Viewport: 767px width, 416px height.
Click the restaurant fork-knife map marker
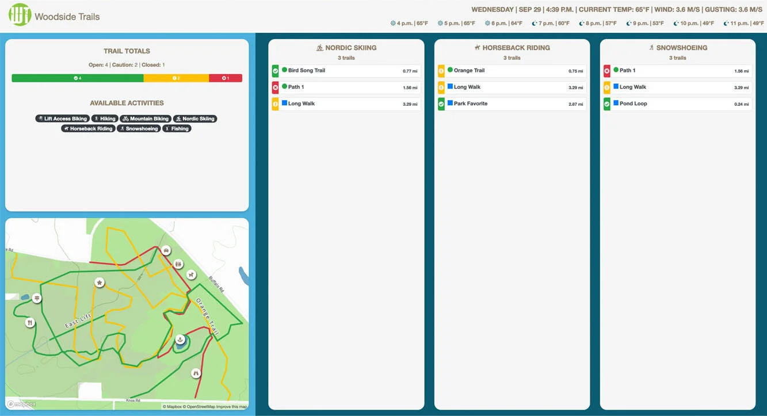pos(30,323)
